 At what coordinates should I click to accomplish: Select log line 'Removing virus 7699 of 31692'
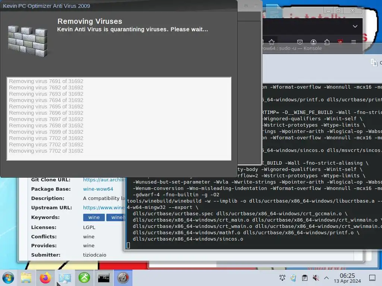point(46,132)
